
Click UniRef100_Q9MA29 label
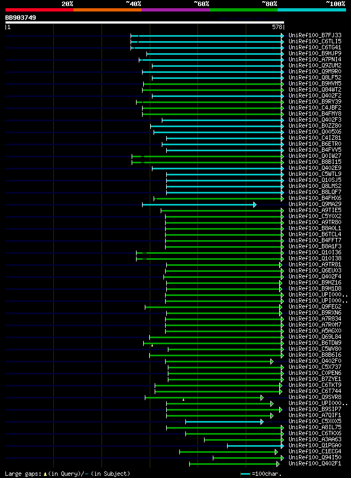(315, 204)
